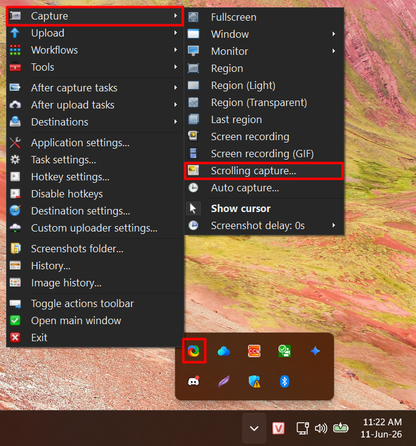Click the Screen recording (GIF) film icon
Screen dimensions: 416x446
[193, 154]
